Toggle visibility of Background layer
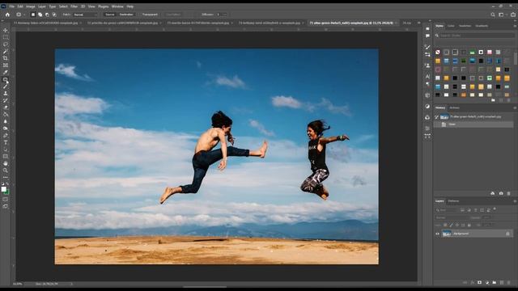The height and width of the screenshot is (291, 518). pyautogui.click(x=437, y=234)
